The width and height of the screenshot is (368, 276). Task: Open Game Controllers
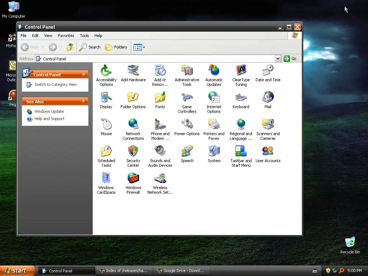click(187, 102)
